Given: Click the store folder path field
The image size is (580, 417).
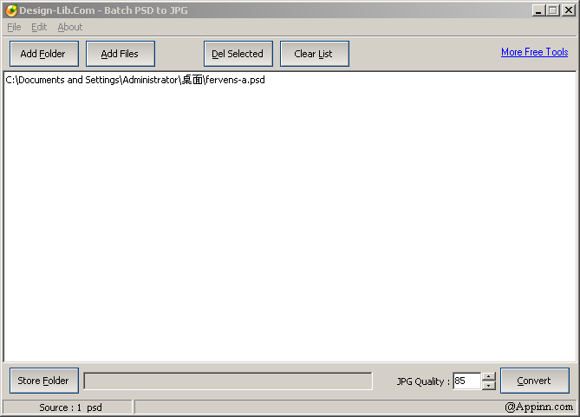Looking at the screenshot, I should [x=227, y=381].
